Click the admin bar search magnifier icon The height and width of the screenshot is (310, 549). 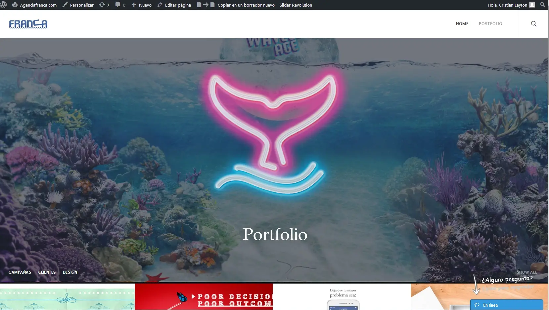543,5
